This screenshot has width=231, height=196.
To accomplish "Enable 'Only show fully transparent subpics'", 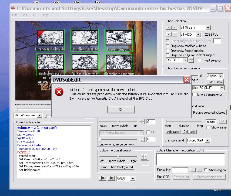I will (168, 55).
